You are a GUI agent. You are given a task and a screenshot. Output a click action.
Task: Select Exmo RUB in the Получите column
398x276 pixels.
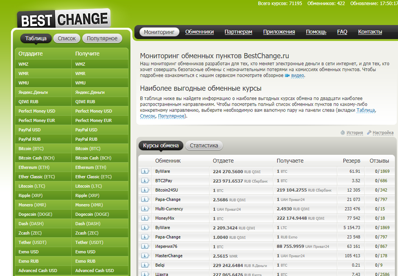tap(100, 261)
